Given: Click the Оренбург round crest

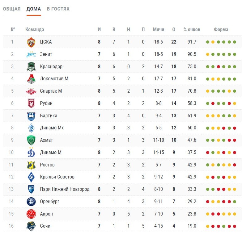Looking at the screenshot, I should 31,202.
